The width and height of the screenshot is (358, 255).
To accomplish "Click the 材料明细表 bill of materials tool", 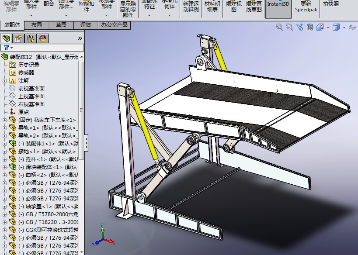I will (x=212, y=7).
